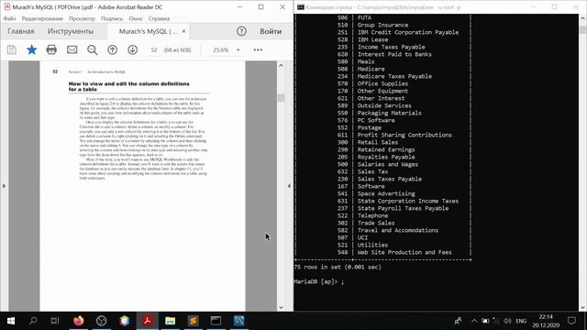587x330 pixels.
Task: Switch to the Инструменты tab
Action: click(x=71, y=31)
